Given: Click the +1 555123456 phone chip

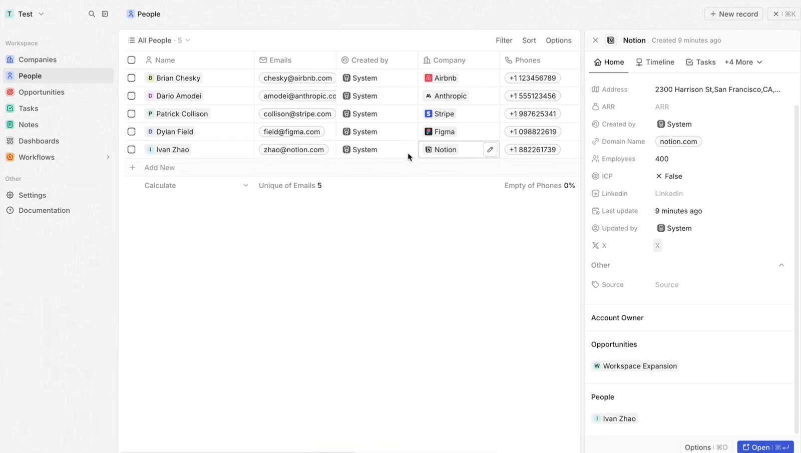Looking at the screenshot, I should (532, 96).
